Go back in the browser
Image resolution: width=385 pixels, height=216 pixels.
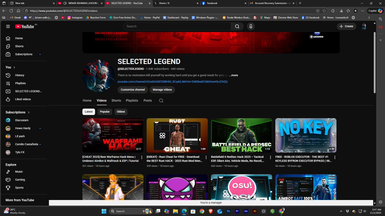4,11
